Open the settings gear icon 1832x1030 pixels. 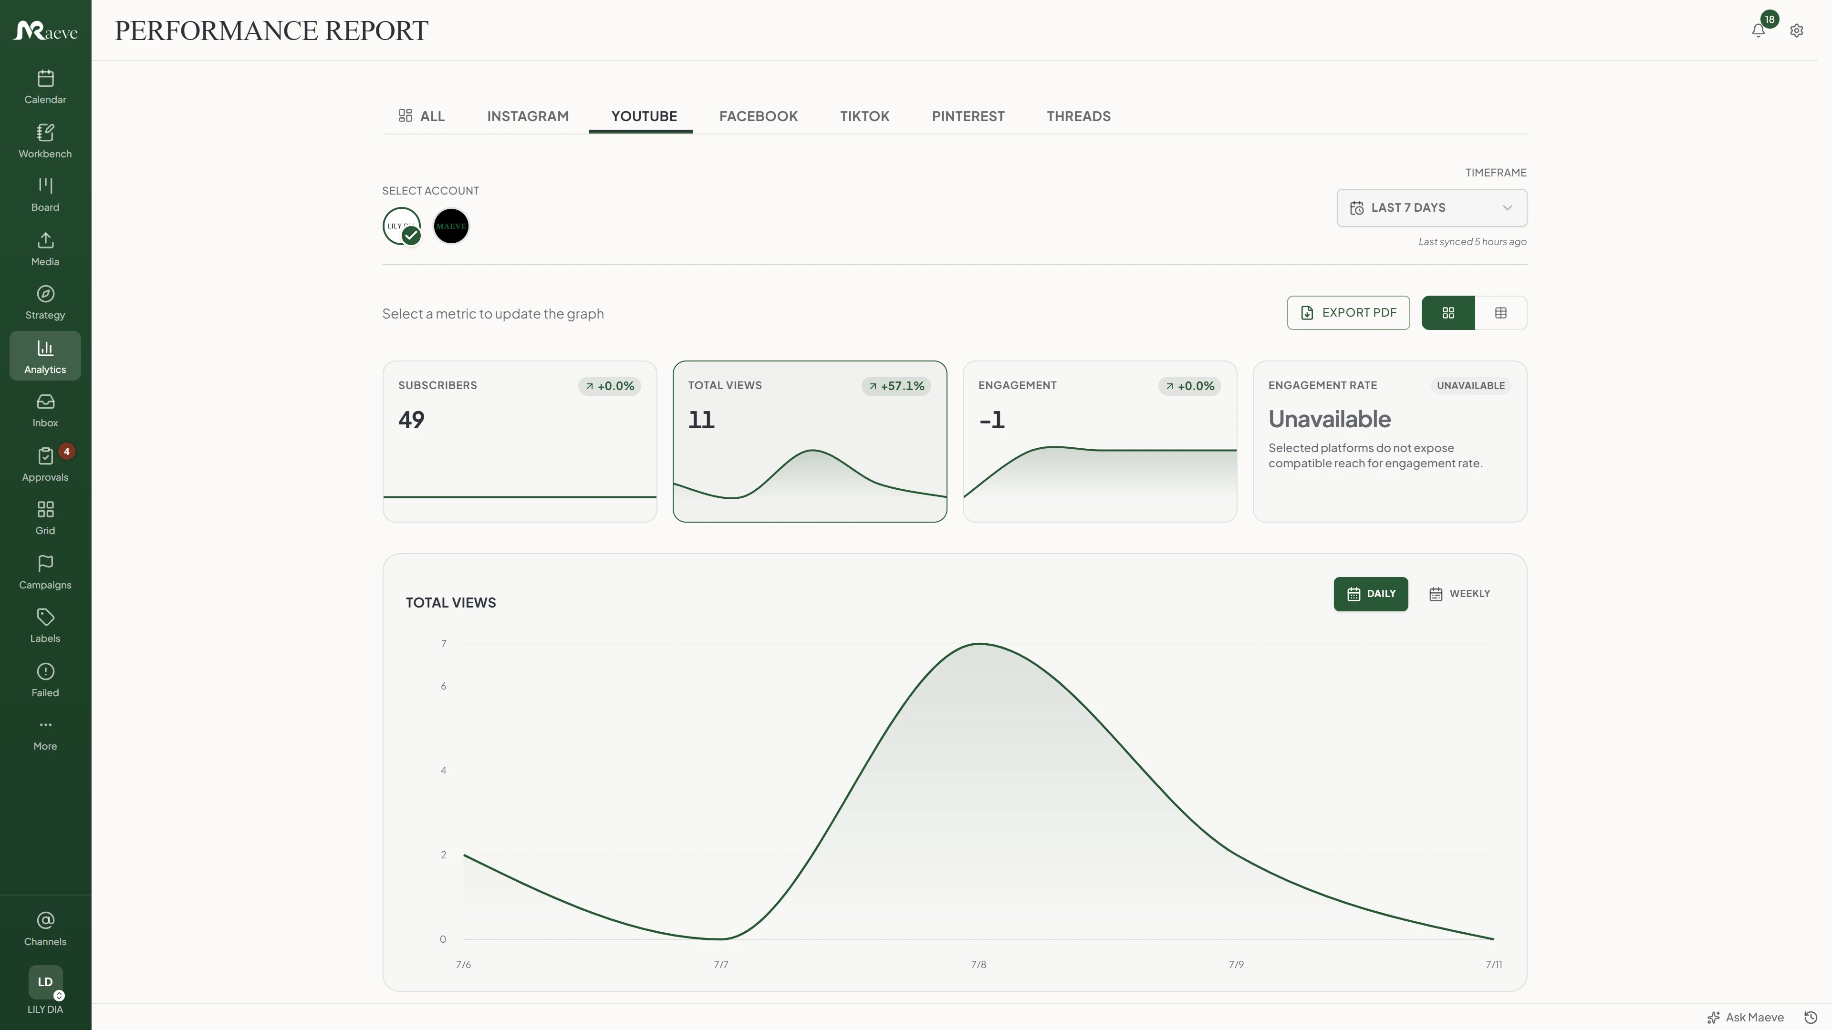tap(1796, 31)
